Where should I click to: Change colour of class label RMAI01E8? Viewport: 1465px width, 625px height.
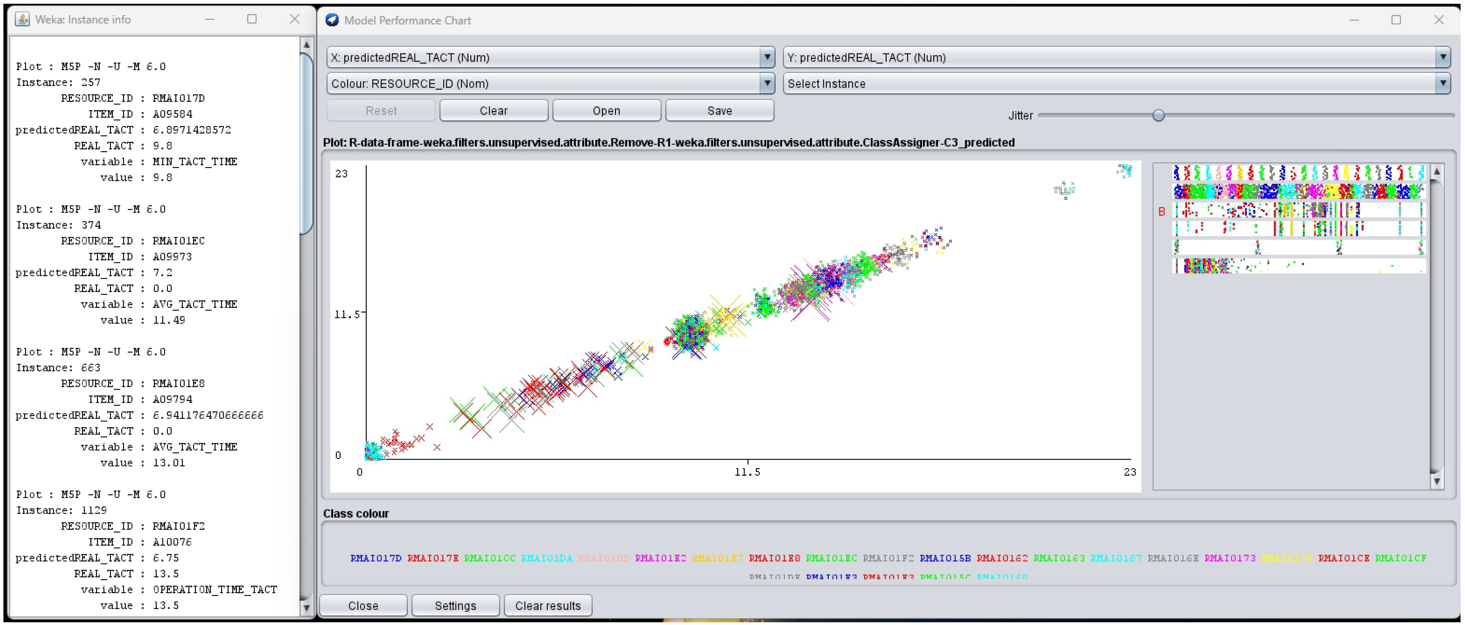click(775, 558)
